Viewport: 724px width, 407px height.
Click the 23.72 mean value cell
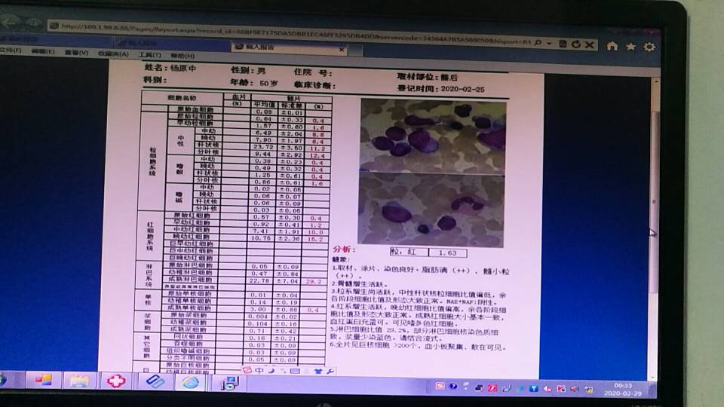tap(264, 147)
